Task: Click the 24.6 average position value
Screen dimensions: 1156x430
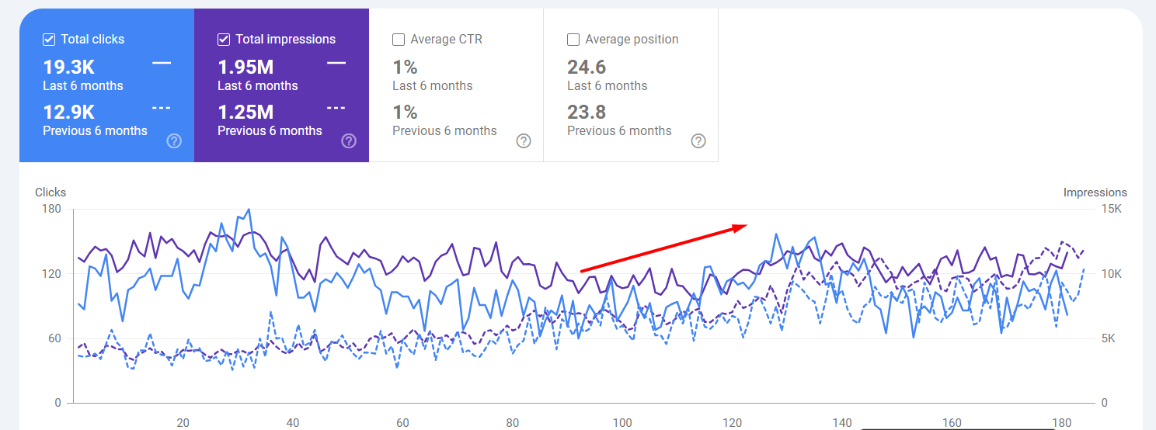Action: click(587, 68)
